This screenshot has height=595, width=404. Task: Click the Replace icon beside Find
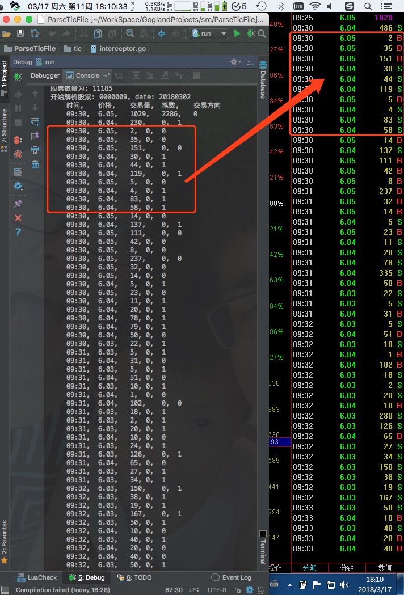pyautogui.click(x=144, y=34)
